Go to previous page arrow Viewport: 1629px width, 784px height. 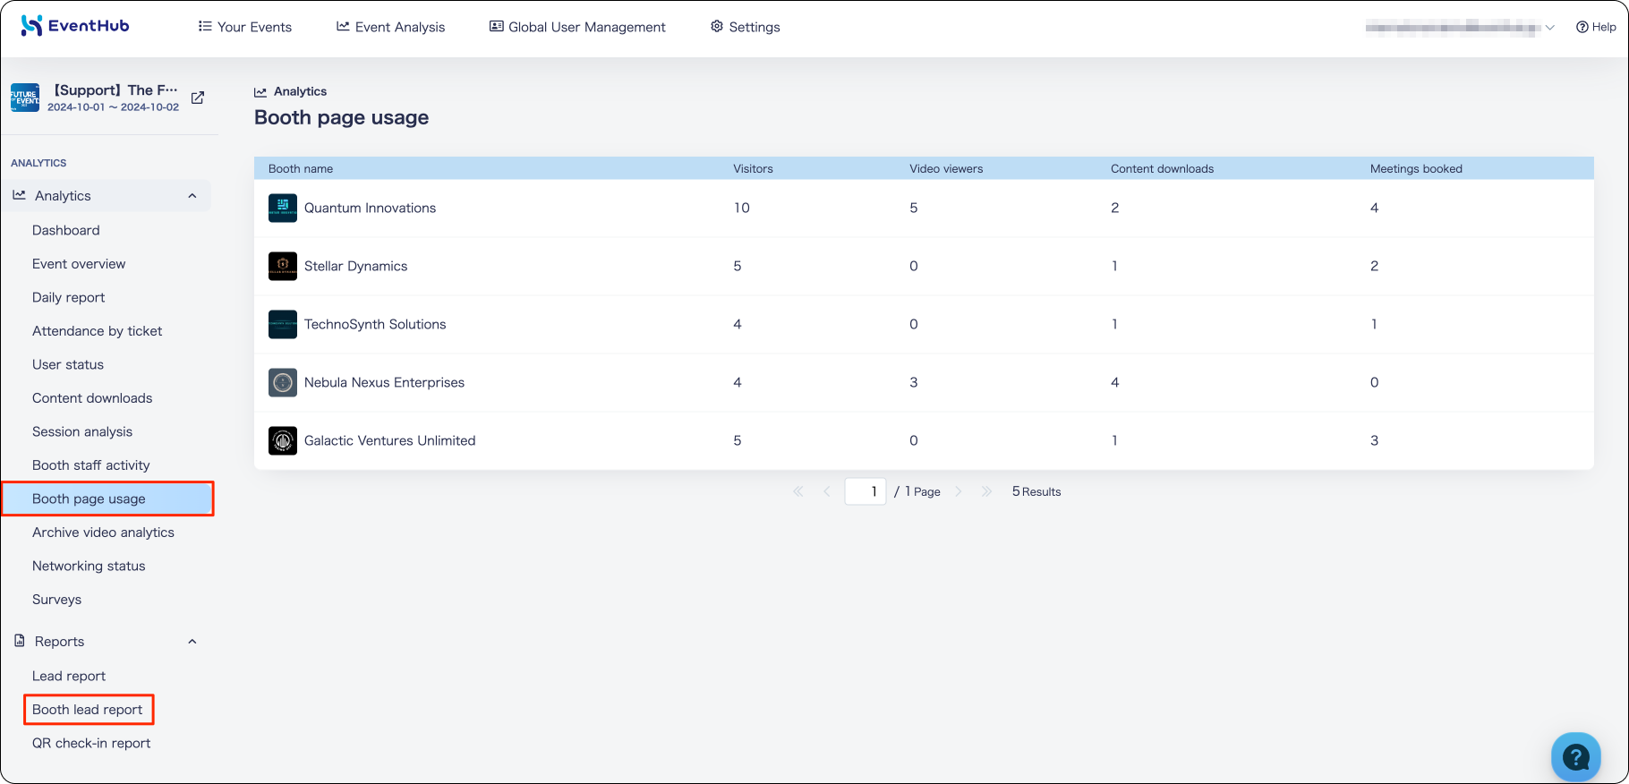pos(827,491)
